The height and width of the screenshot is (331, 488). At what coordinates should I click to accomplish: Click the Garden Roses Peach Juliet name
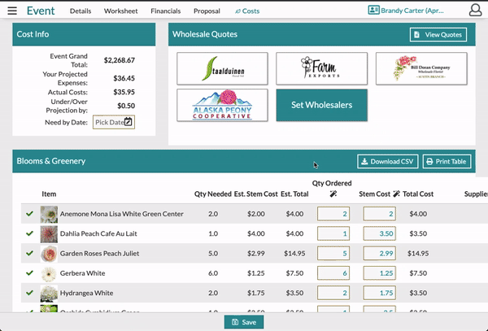(x=99, y=253)
